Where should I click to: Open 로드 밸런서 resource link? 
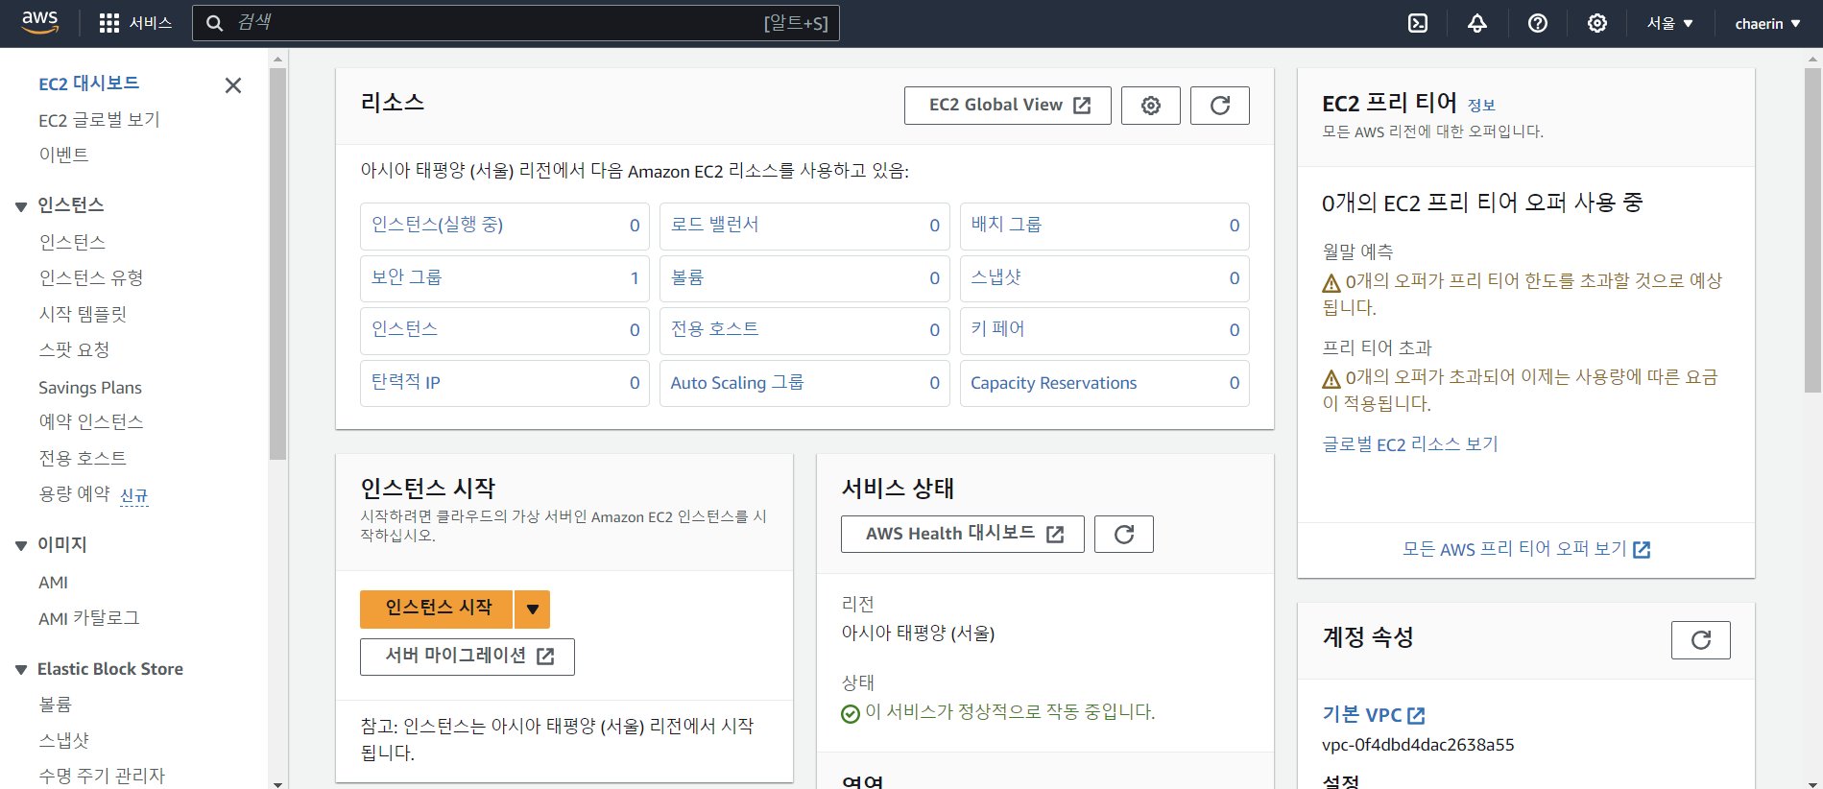(714, 225)
